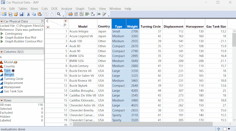Click the nominal icon beside Country column
This screenshot has width=236, height=131.
2,66
